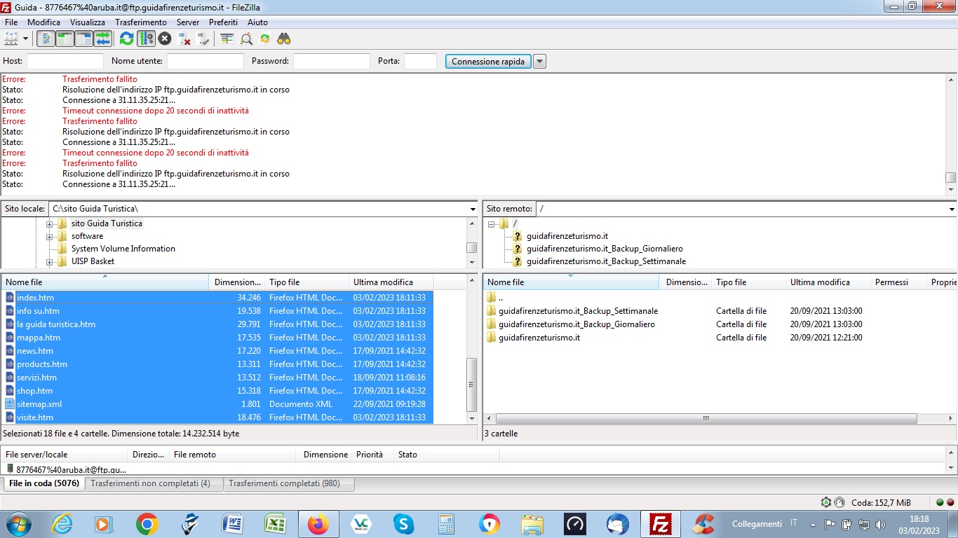Refresh the file and folder lists

(127, 39)
